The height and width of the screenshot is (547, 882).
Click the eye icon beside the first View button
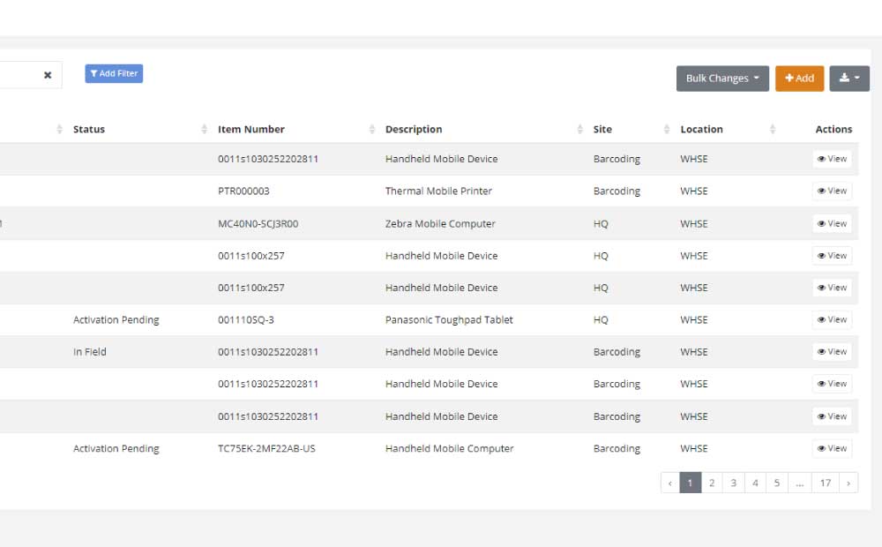(x=822, y=159)
